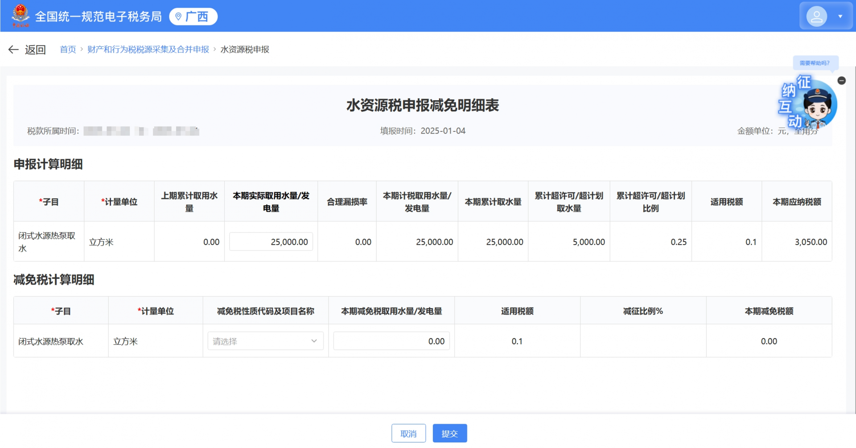The height and width of the screenshot is (448, 856).
Task: Click the 全国统一规范电子税务局 site title
Action: (98, 16)
